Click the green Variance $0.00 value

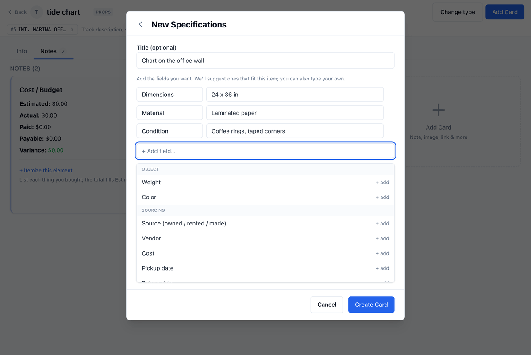(56, 150)
